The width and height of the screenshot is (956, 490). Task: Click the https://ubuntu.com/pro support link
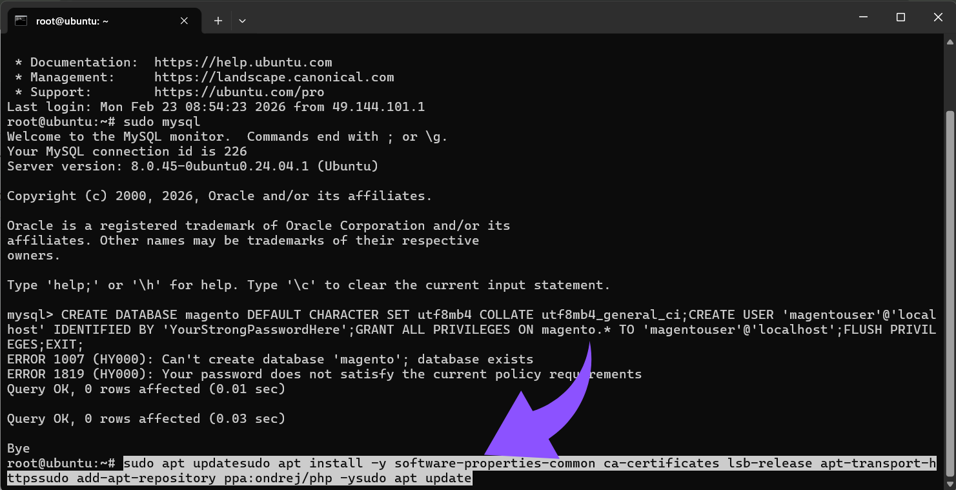click(x=239, y=92)
